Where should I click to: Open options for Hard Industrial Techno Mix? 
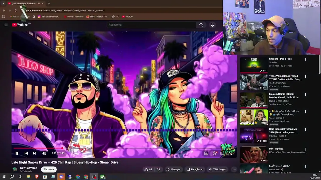(x=305, y=129)
